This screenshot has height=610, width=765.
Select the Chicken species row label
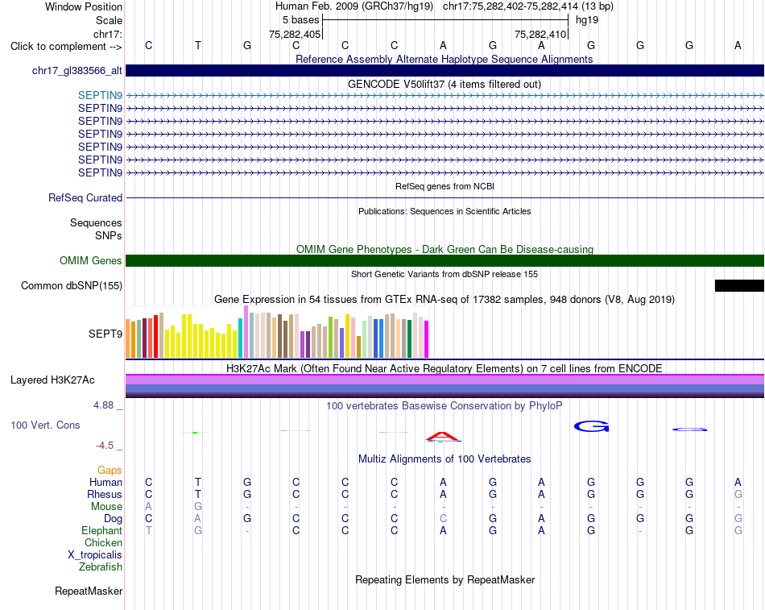(x=103, y=542)
